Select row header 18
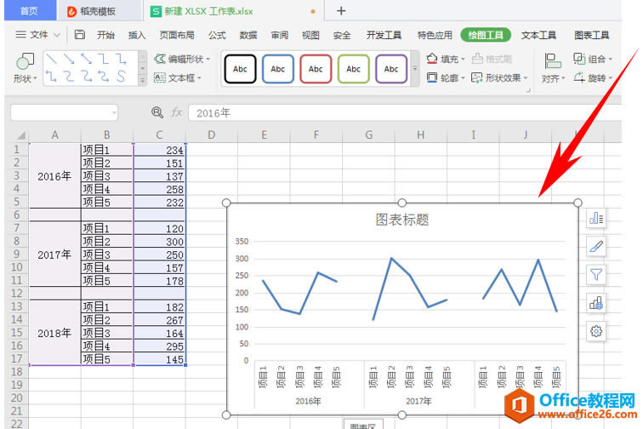Screen dimensions: 643x429 coord(17,372)
